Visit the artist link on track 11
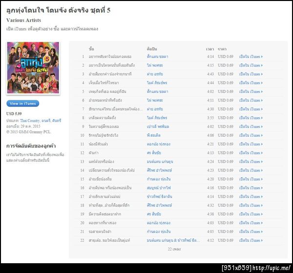 (158, 144)
